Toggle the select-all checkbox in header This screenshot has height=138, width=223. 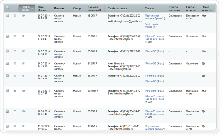[x=7, y=8]
